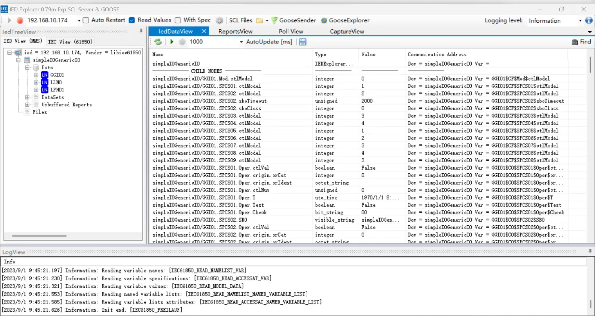Switch to the CaptureView tab
This screenshot has height=316, width=595.
coord(347,31)
